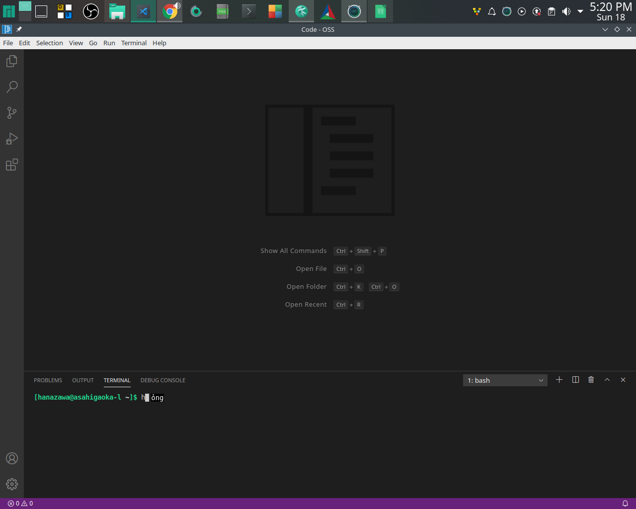Split the terminal with the split icon
636x509 pixels.
point(575,379)
